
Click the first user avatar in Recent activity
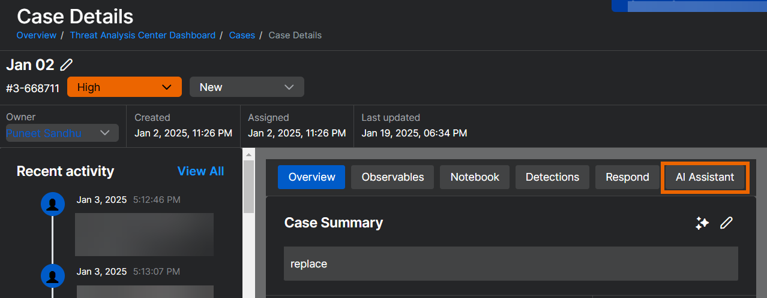(52, 205)
